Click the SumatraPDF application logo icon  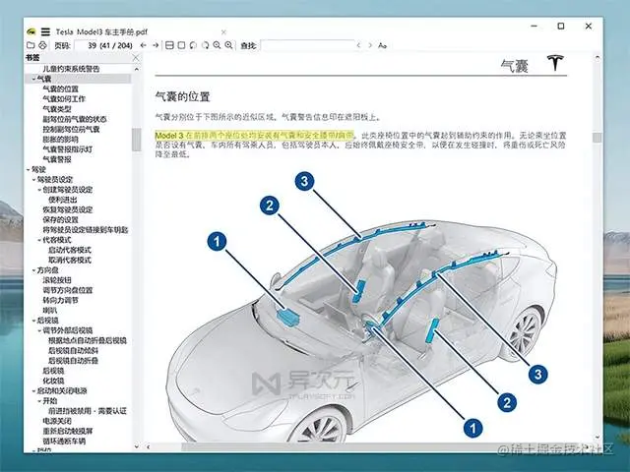31,31
